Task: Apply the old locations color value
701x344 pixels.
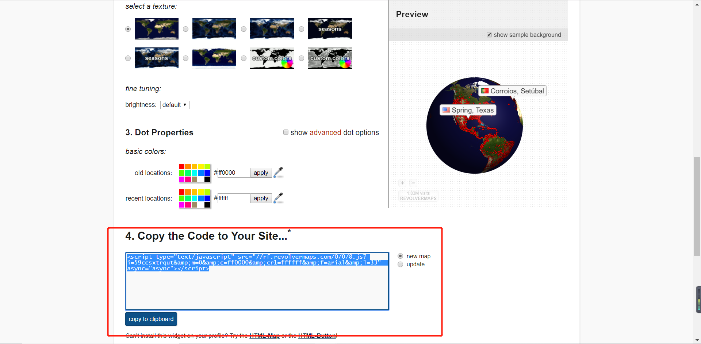Action: coord(261,173)
